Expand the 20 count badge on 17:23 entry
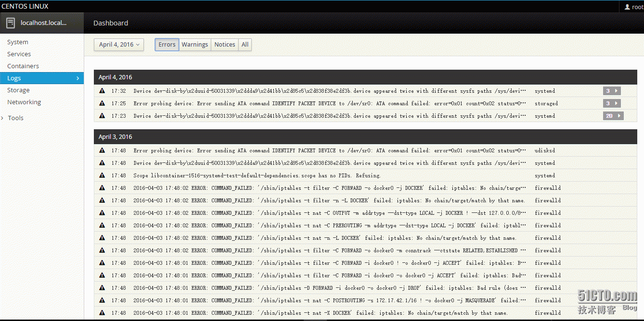Screen dimensions: 644x321 coord(613,116)
